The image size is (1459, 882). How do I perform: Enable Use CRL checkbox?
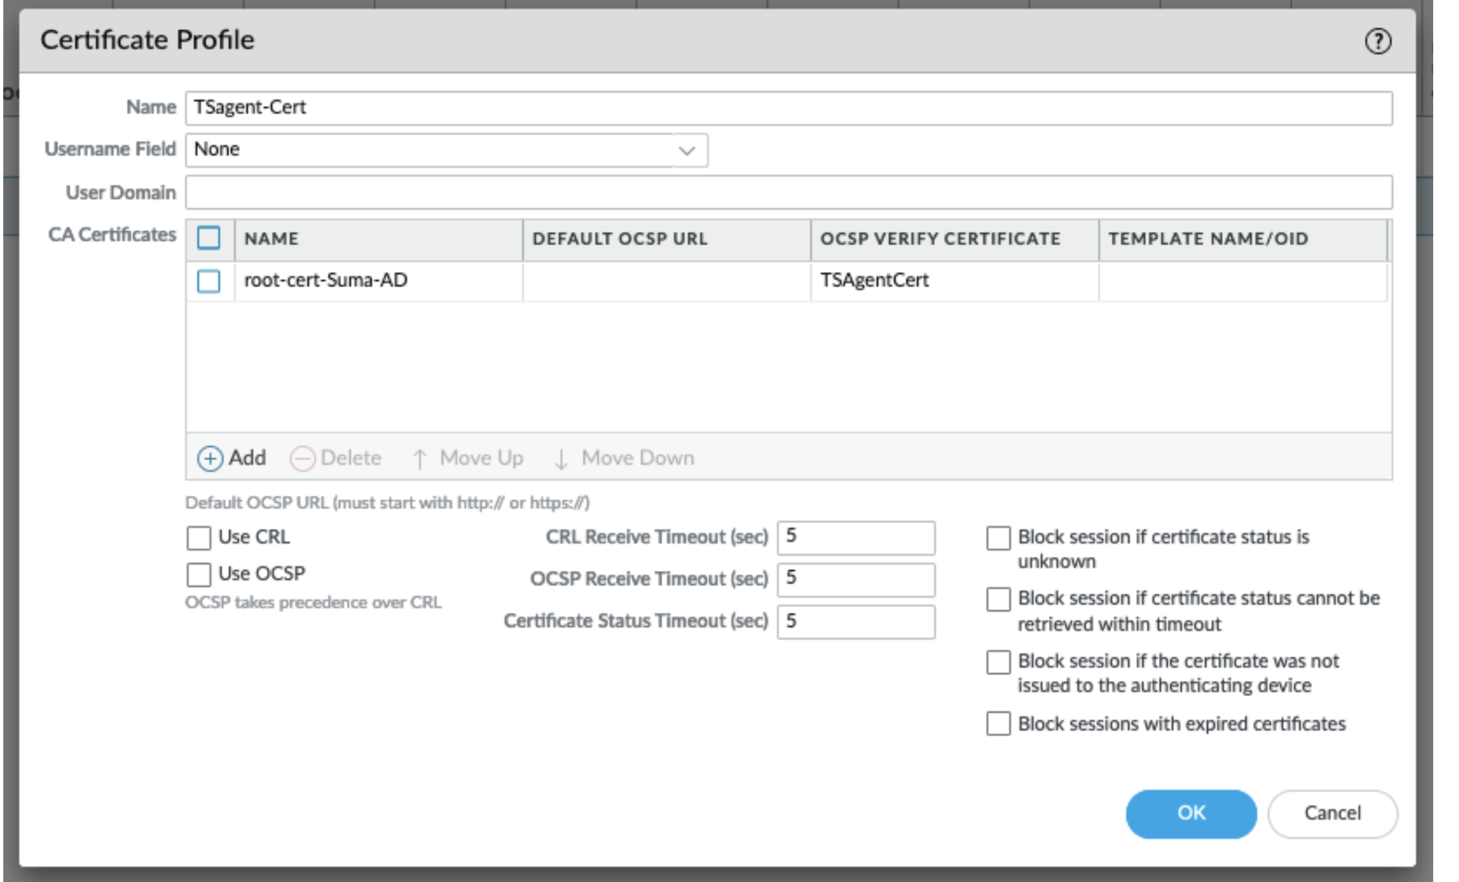[199, 538]
